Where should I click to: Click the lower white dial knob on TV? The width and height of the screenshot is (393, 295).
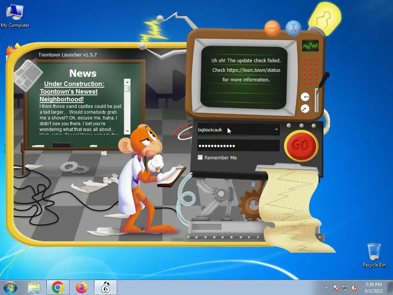[x=305, y=109]
